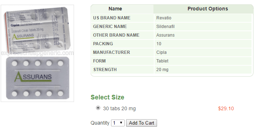Click the US BRAND NAME row label
This screenshot has height=135, width=258.
[112, 18]
